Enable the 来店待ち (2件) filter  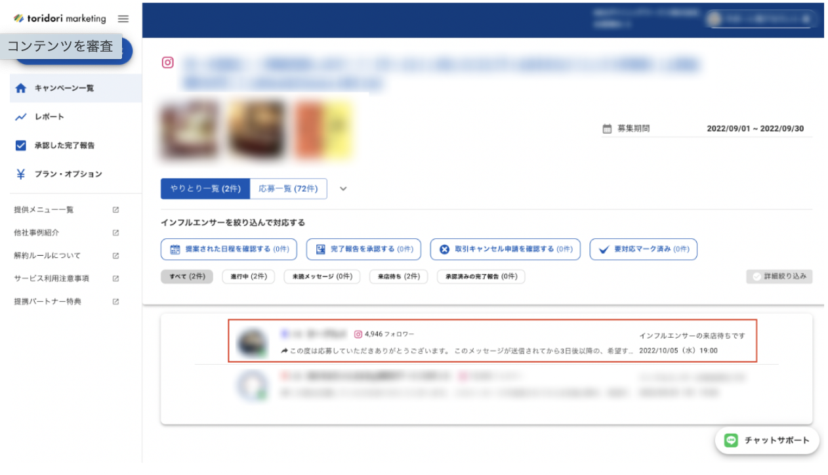click(x=398, y=276)
